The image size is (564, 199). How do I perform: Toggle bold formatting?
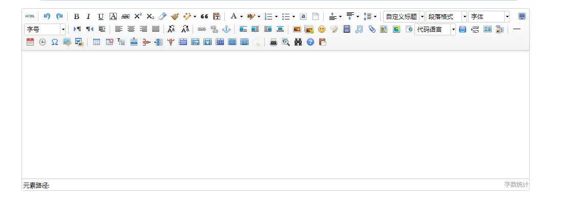[x=76, y=16]
